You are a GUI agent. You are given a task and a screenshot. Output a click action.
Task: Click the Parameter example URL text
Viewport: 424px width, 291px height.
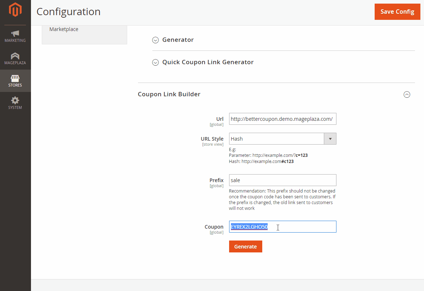268,155
